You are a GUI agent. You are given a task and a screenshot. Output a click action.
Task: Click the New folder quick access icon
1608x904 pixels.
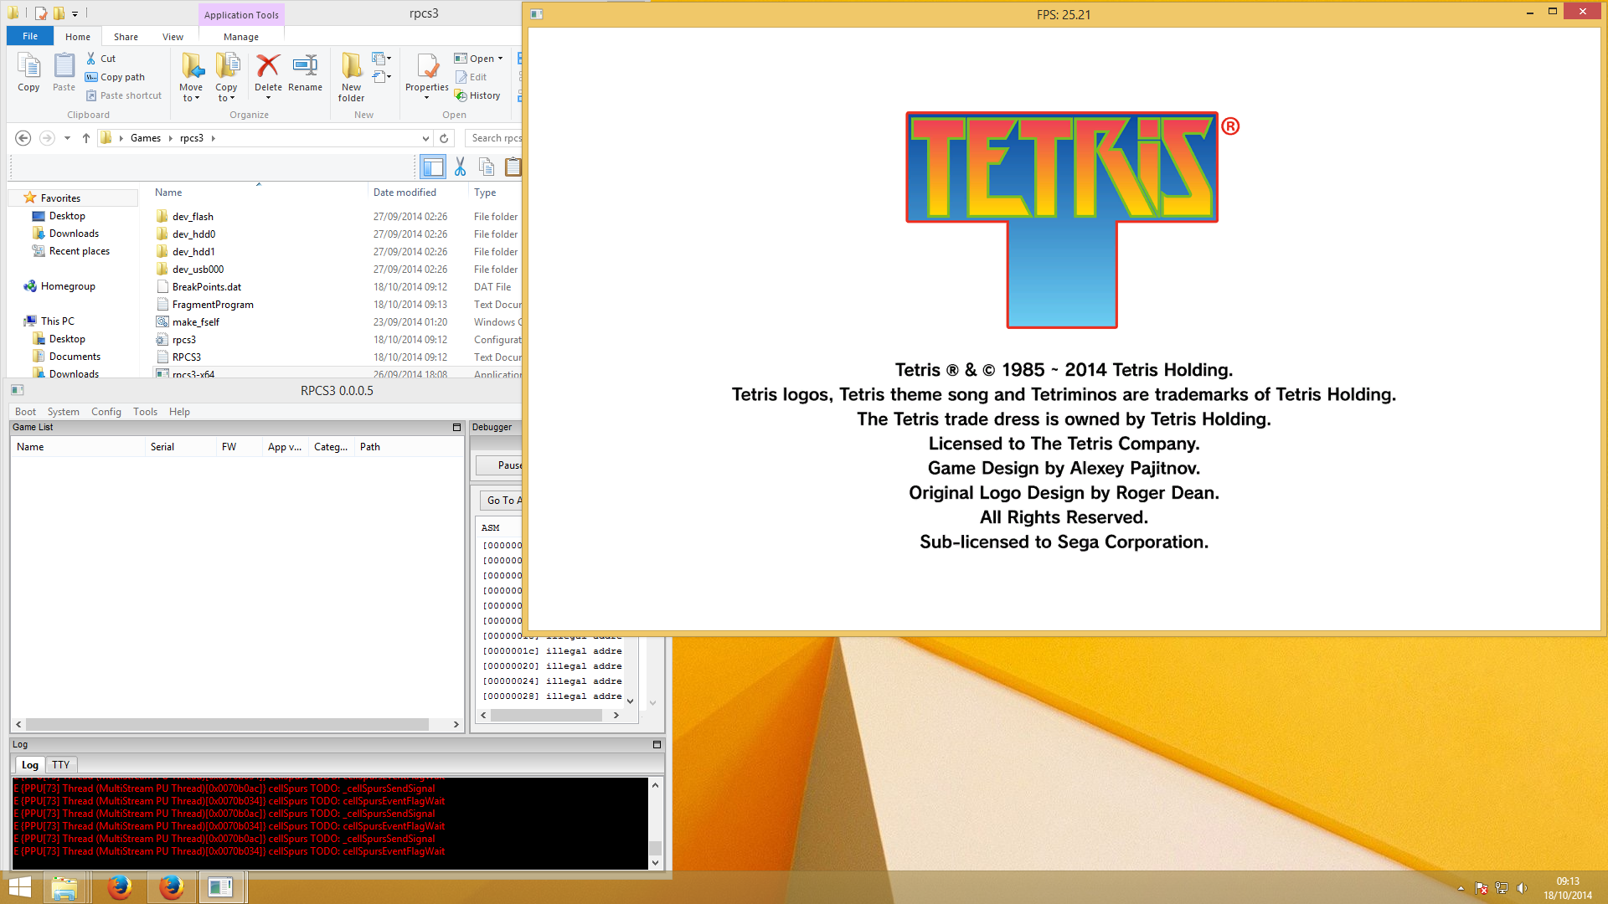[59, 13]
